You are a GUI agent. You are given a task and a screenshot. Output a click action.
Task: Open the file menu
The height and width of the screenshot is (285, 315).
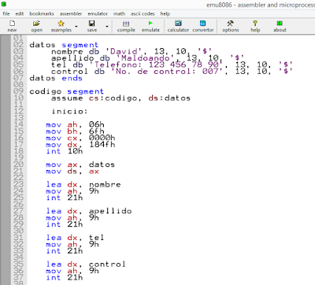click(x=6, y=13)
